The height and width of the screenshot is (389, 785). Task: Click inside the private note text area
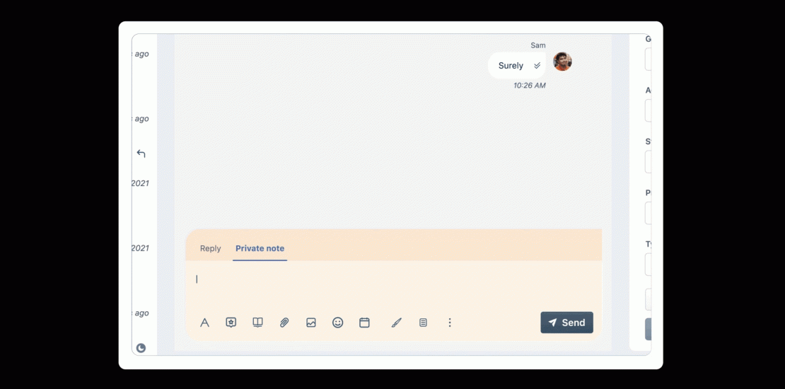tap(393, 285)
